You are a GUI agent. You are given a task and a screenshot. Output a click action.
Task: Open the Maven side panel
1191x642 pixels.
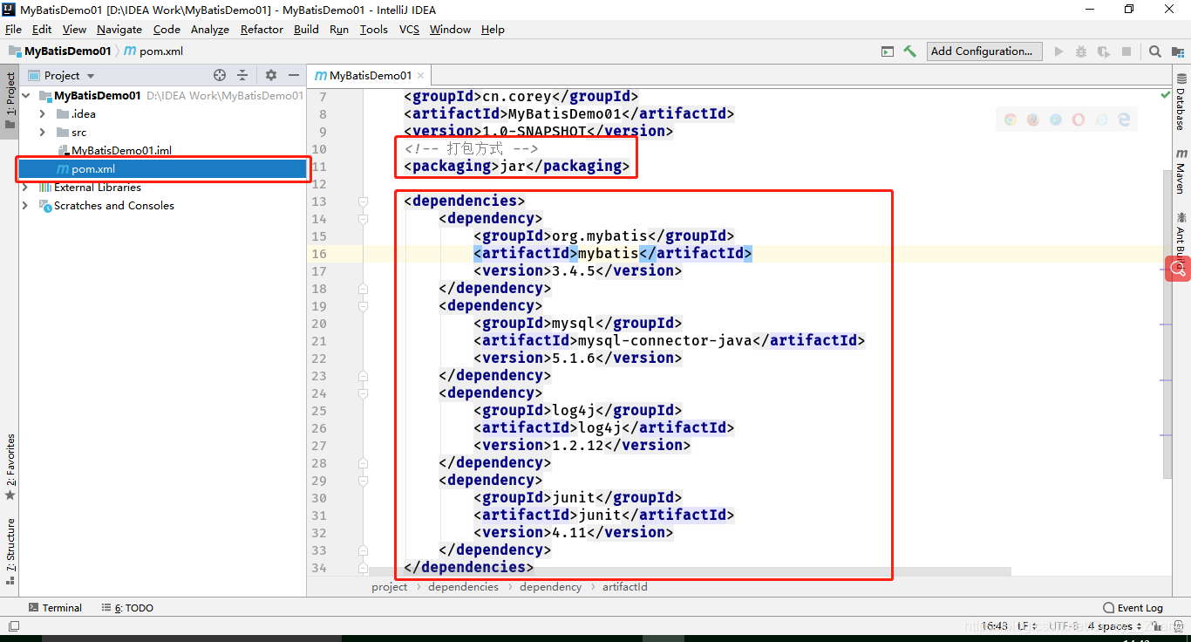point(1181,170)
